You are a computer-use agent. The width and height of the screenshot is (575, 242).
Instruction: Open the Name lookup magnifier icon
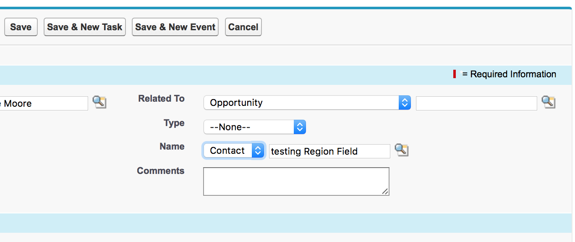tap(402, 150)
